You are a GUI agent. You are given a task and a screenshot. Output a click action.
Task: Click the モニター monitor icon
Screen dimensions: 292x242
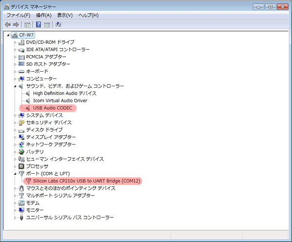21,210
